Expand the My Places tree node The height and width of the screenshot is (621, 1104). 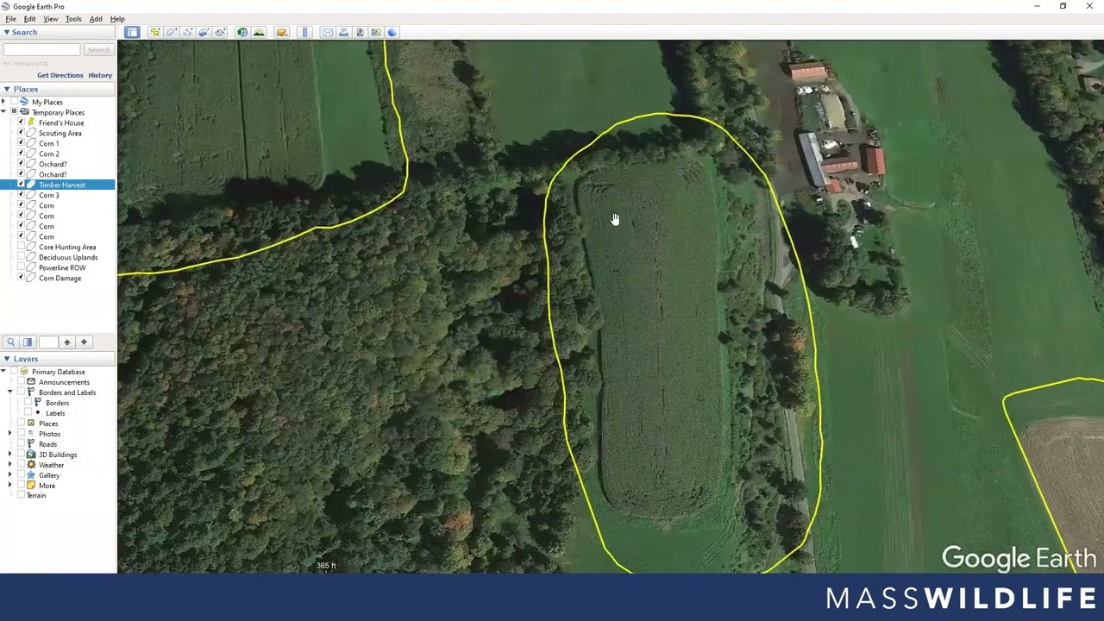click(3, 102)
